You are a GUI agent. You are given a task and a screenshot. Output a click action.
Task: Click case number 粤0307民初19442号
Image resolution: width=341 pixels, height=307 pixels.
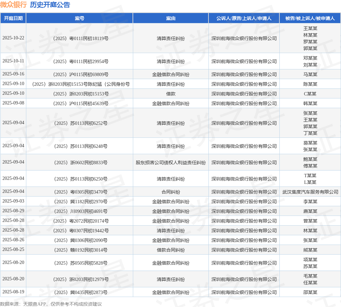pos(81,231)
